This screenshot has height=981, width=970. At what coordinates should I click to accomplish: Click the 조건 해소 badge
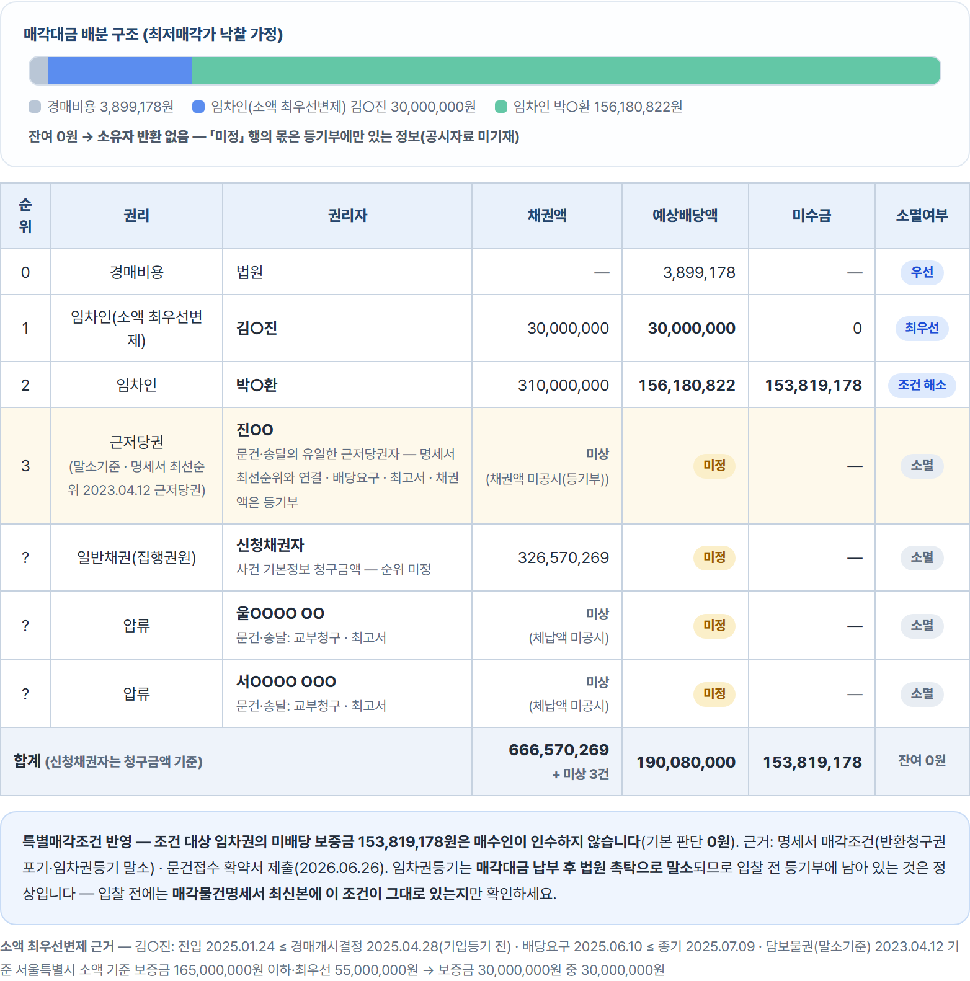(922, 385)
